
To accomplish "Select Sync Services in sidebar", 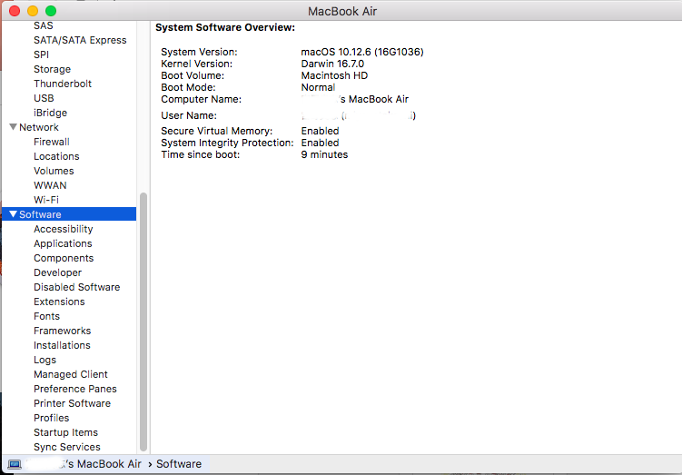I will click(67, 447).
